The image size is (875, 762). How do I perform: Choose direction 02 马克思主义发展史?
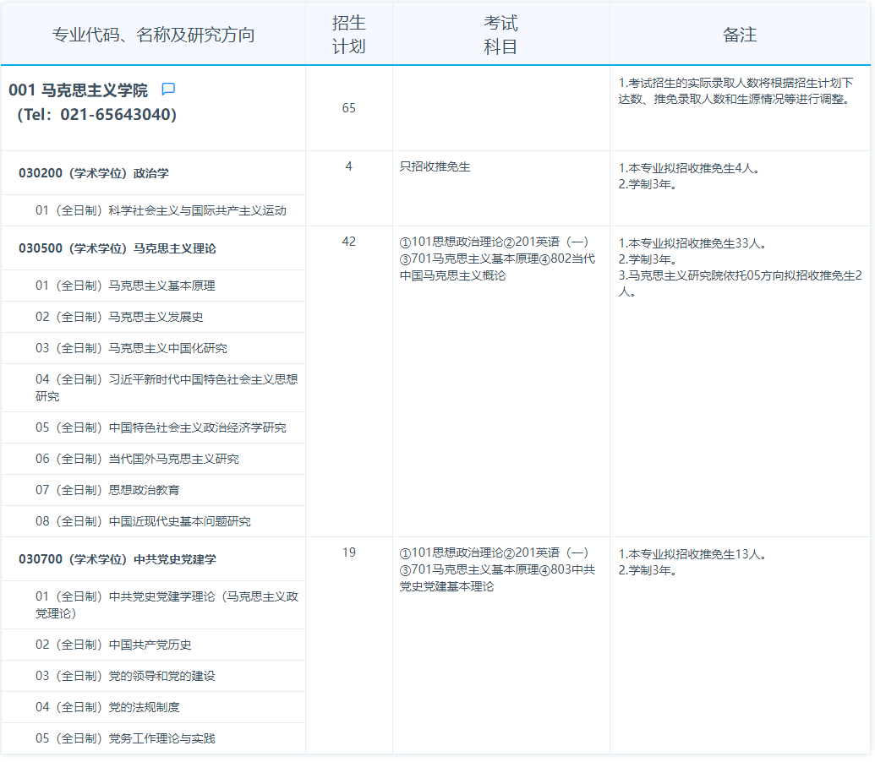pyautogui.click(x=119, y=317)
